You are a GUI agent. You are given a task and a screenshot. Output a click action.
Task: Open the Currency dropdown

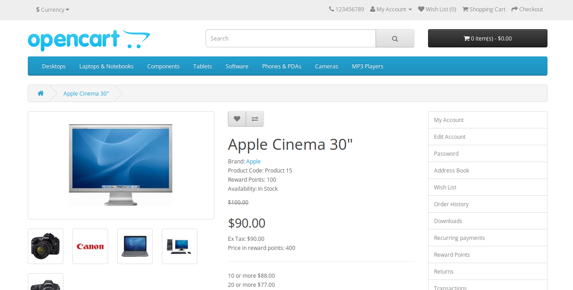click(52, 10)
